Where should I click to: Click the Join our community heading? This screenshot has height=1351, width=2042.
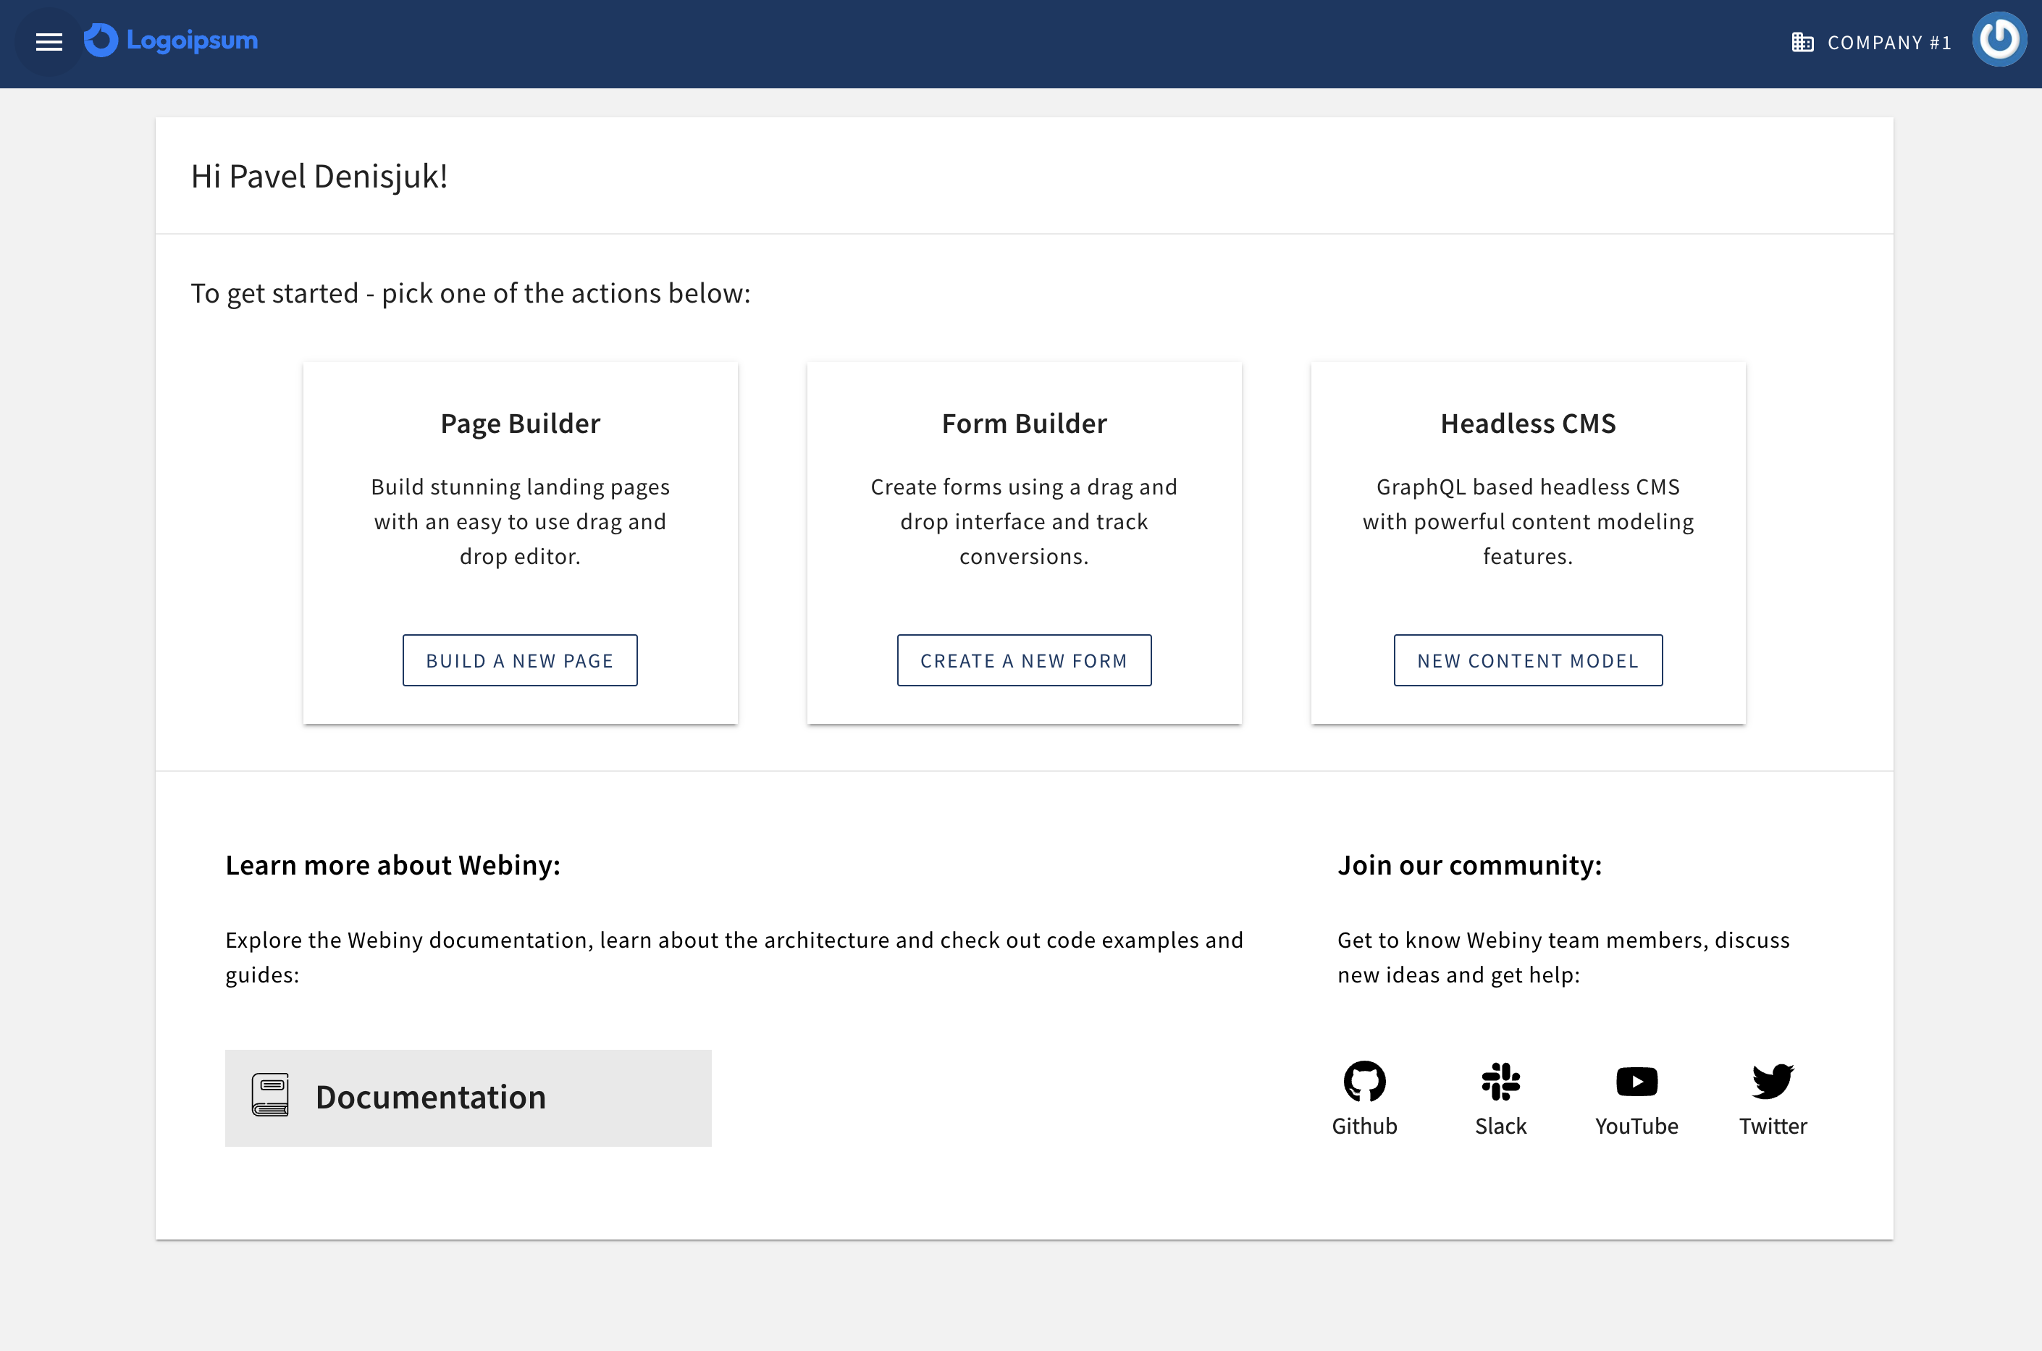click(x=1469, y=864)
